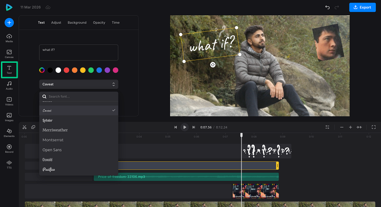Choose the Montserrat font
This screenshot has width=381, height=207.
point(79,140)
